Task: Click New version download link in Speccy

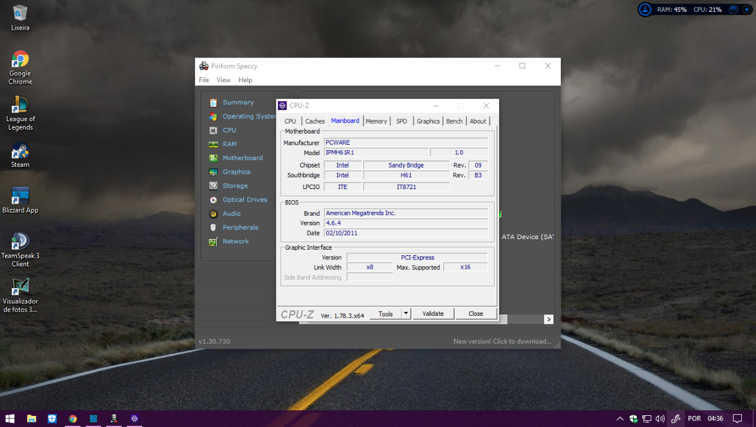Action: (x=502, y=341)
